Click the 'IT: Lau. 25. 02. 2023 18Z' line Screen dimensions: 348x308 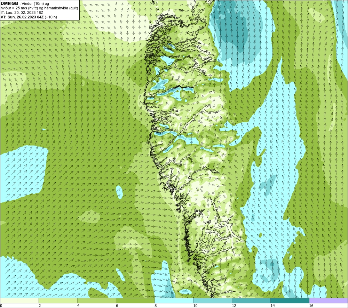pyautogui.click(x=22, y=13)
